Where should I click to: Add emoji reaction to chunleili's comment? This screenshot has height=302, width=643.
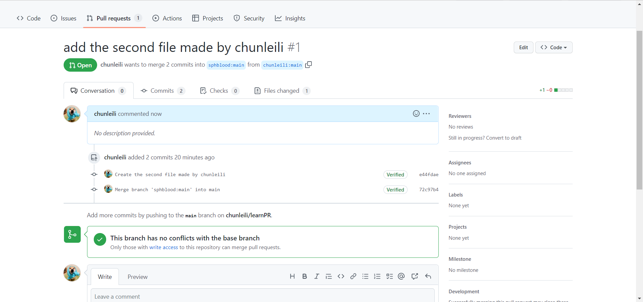coord(416,114)
